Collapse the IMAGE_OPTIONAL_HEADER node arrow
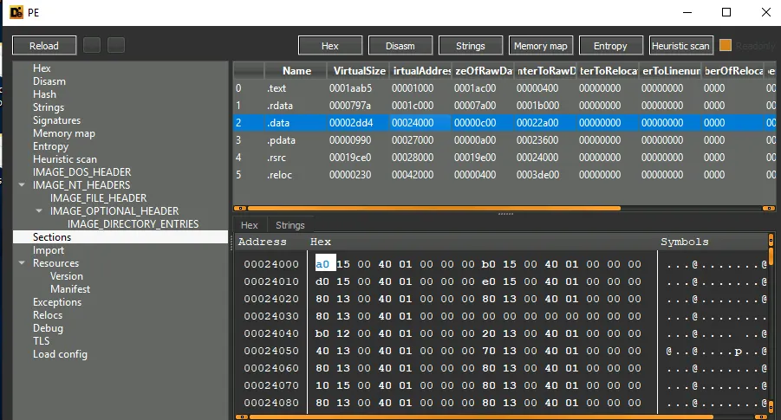Image resolution: width=781 pixels, height=420 pixels. tap(39, 210)
